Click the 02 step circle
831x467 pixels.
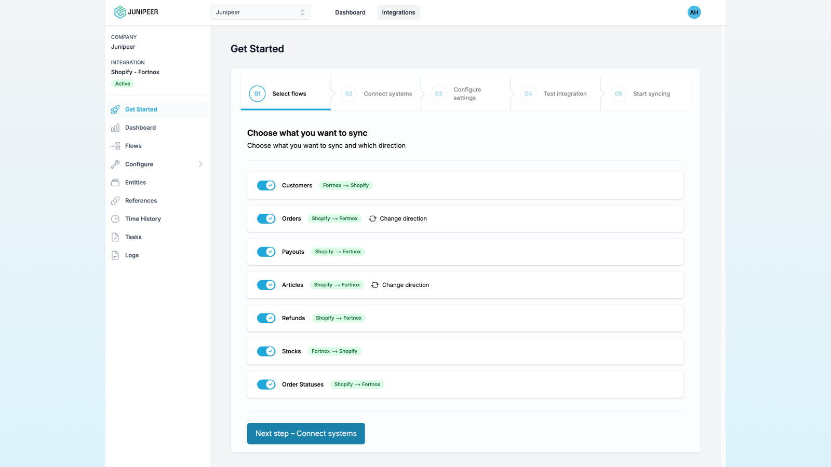coord(349,94)
